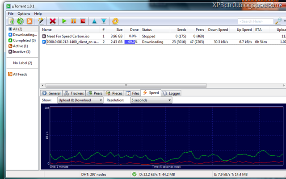Screen dimensions: 286x179
Task: Switch to the Peers tab
Action: pos(95,93)
